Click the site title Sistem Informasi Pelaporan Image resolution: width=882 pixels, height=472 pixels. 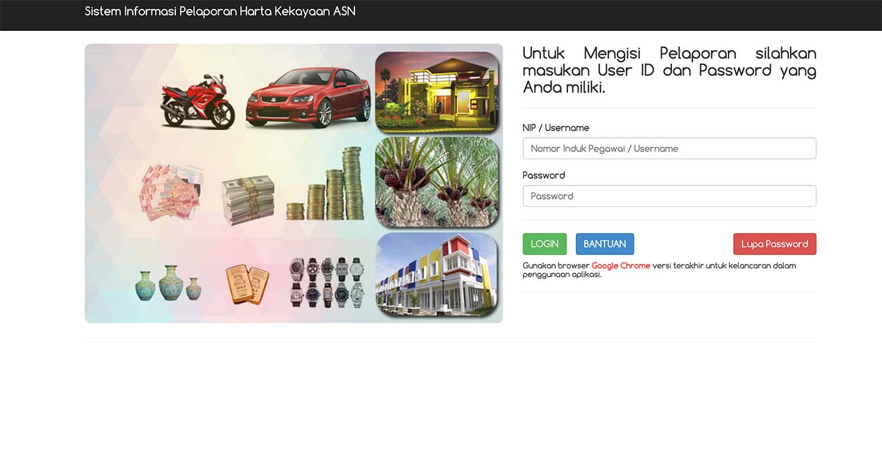click(x=220, y=12)
